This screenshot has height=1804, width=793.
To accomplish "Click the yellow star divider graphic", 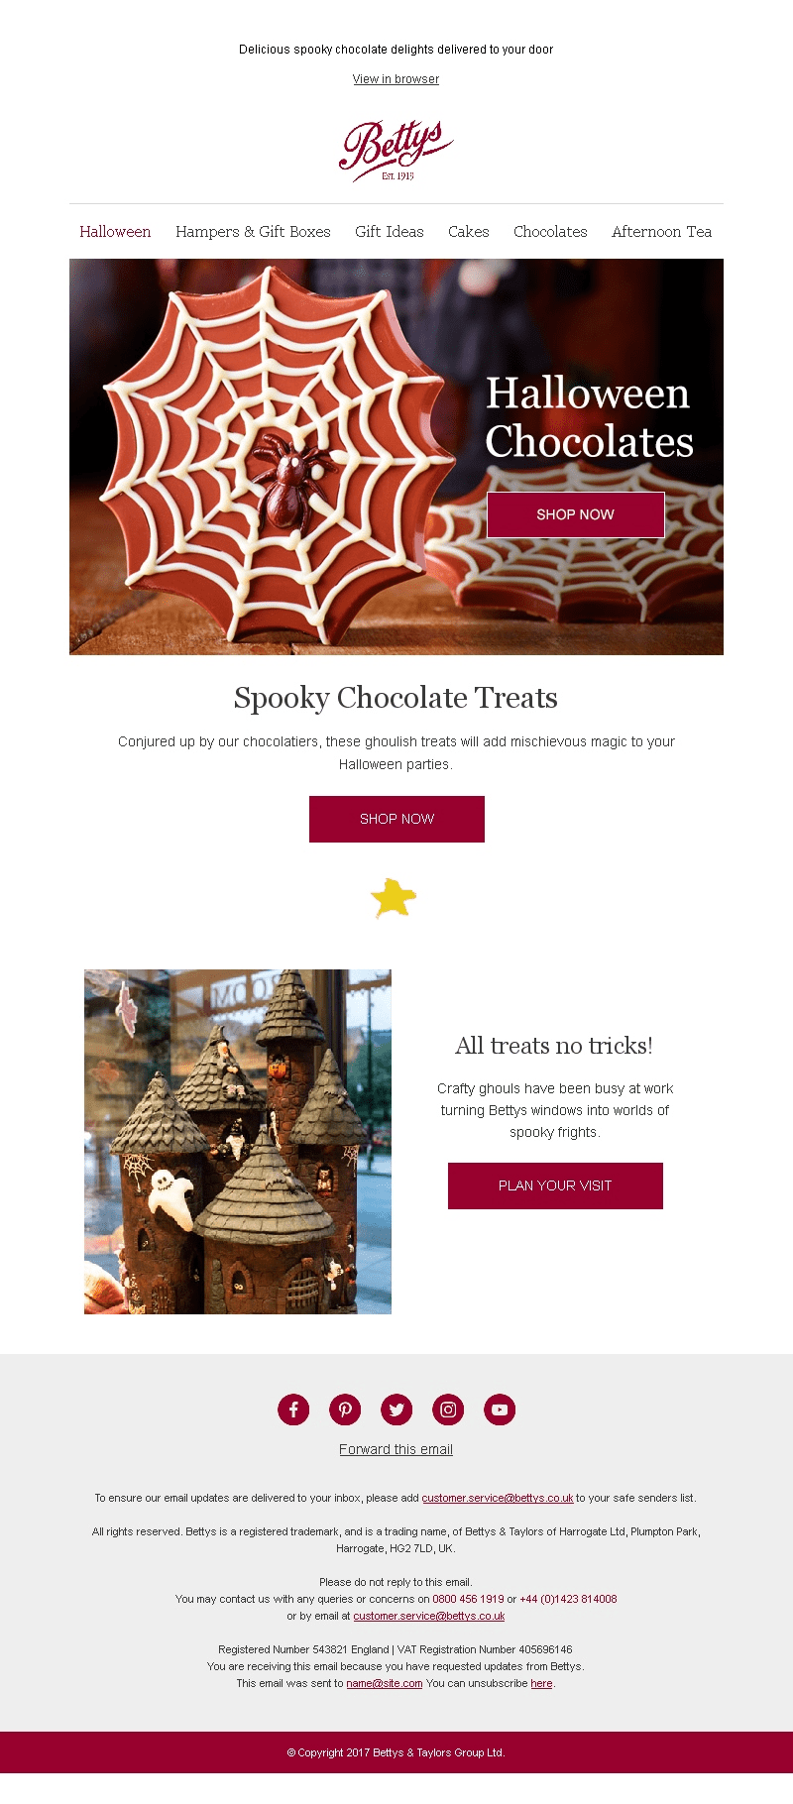I will point(394,898).
